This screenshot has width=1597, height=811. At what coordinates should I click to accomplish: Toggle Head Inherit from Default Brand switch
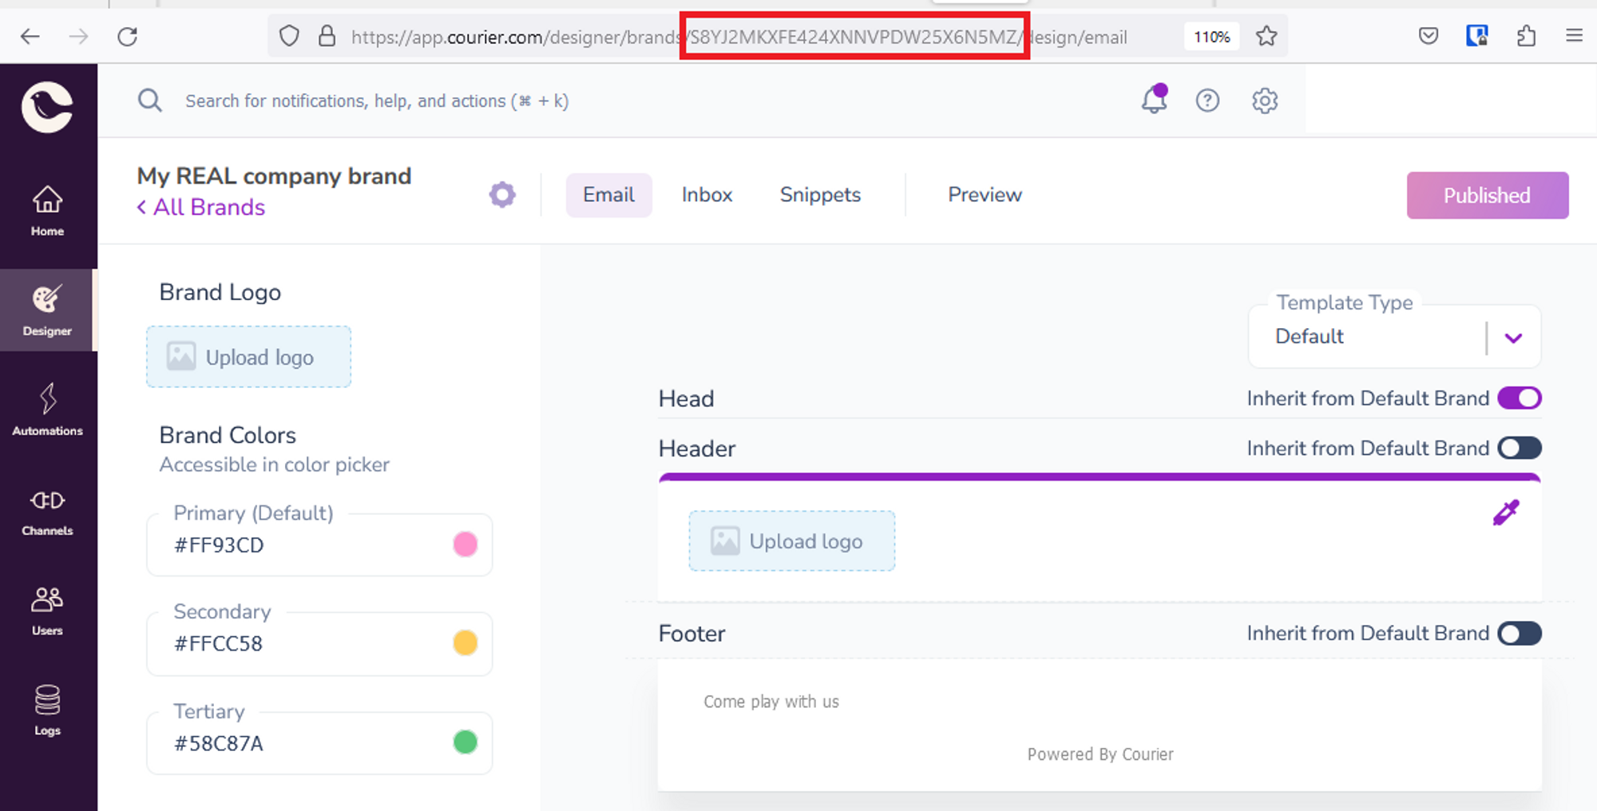[x=1520, y=398]
